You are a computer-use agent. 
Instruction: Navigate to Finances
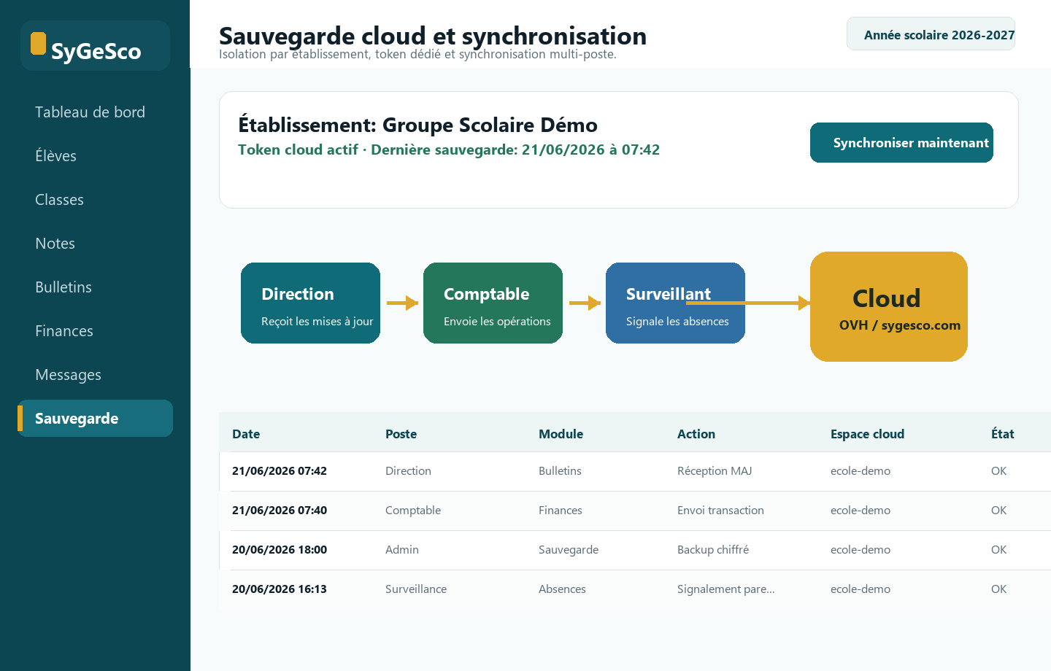coord(64,331)
